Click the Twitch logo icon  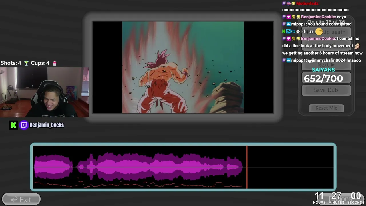point(24,125)
